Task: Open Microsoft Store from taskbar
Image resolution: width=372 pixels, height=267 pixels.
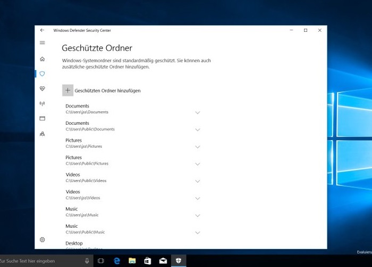Action: (148, 261)
